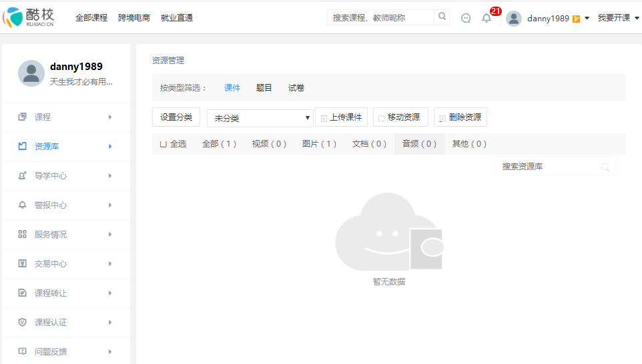
Task: Switch to the 文档 (0) tab
Action: pos(369,144)
